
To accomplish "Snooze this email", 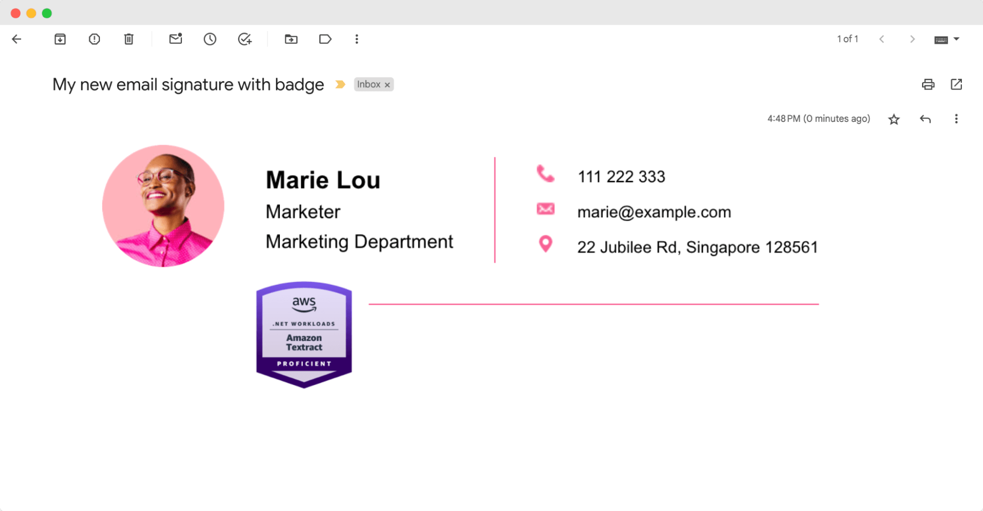I will (209, 39).
